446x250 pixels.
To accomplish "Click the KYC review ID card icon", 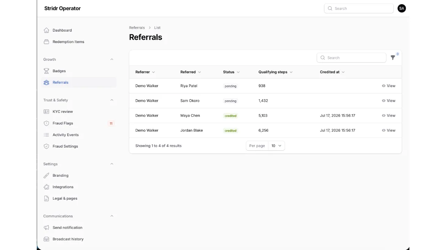I will (46, 111).
